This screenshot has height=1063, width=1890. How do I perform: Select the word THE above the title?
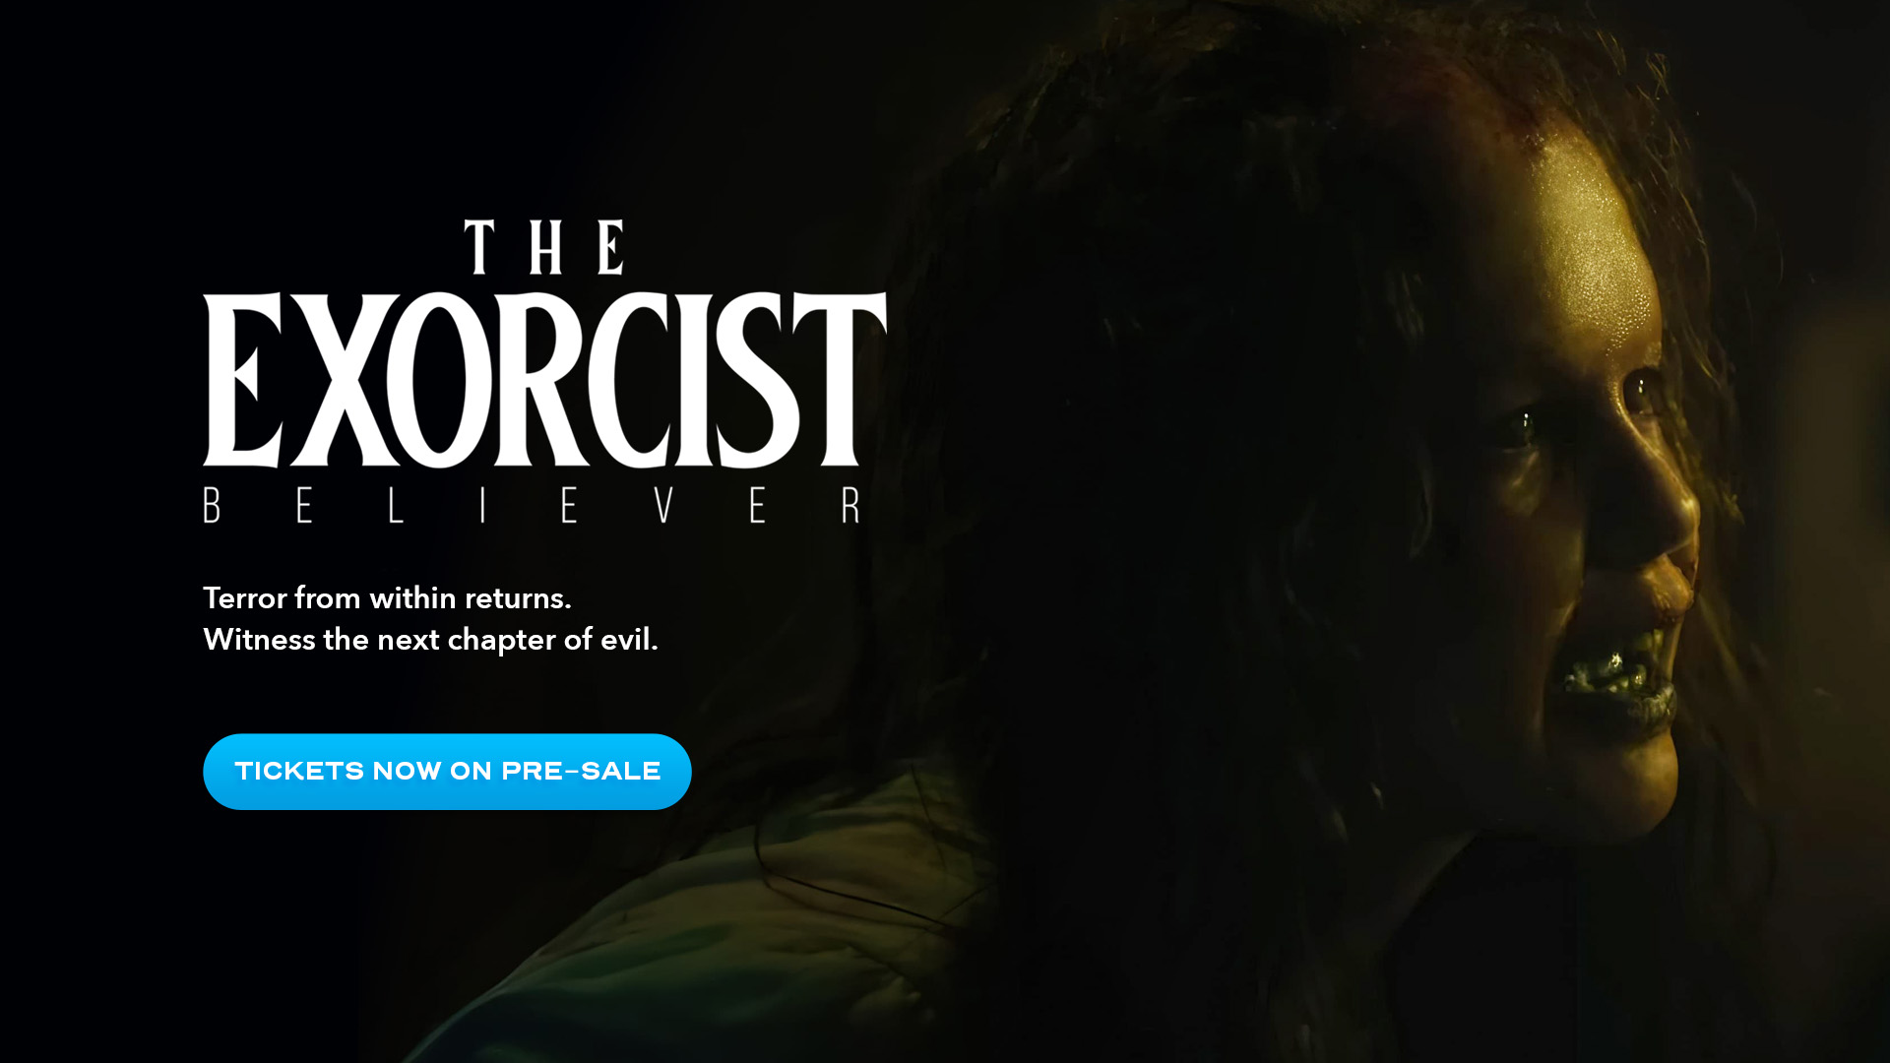coord(544,247)
